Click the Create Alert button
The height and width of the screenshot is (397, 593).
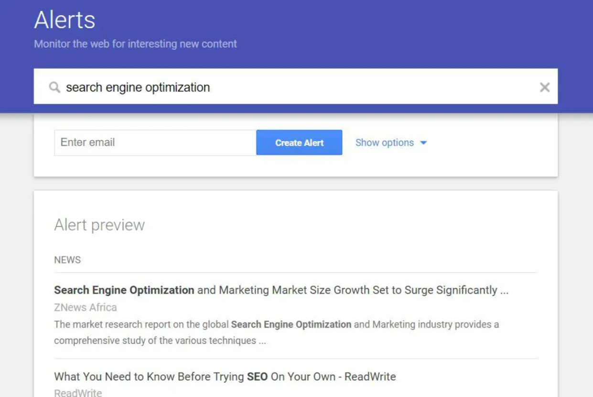tap(299, 143)
